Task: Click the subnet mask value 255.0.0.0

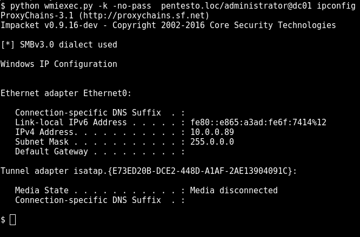Action: pos(212,141)
